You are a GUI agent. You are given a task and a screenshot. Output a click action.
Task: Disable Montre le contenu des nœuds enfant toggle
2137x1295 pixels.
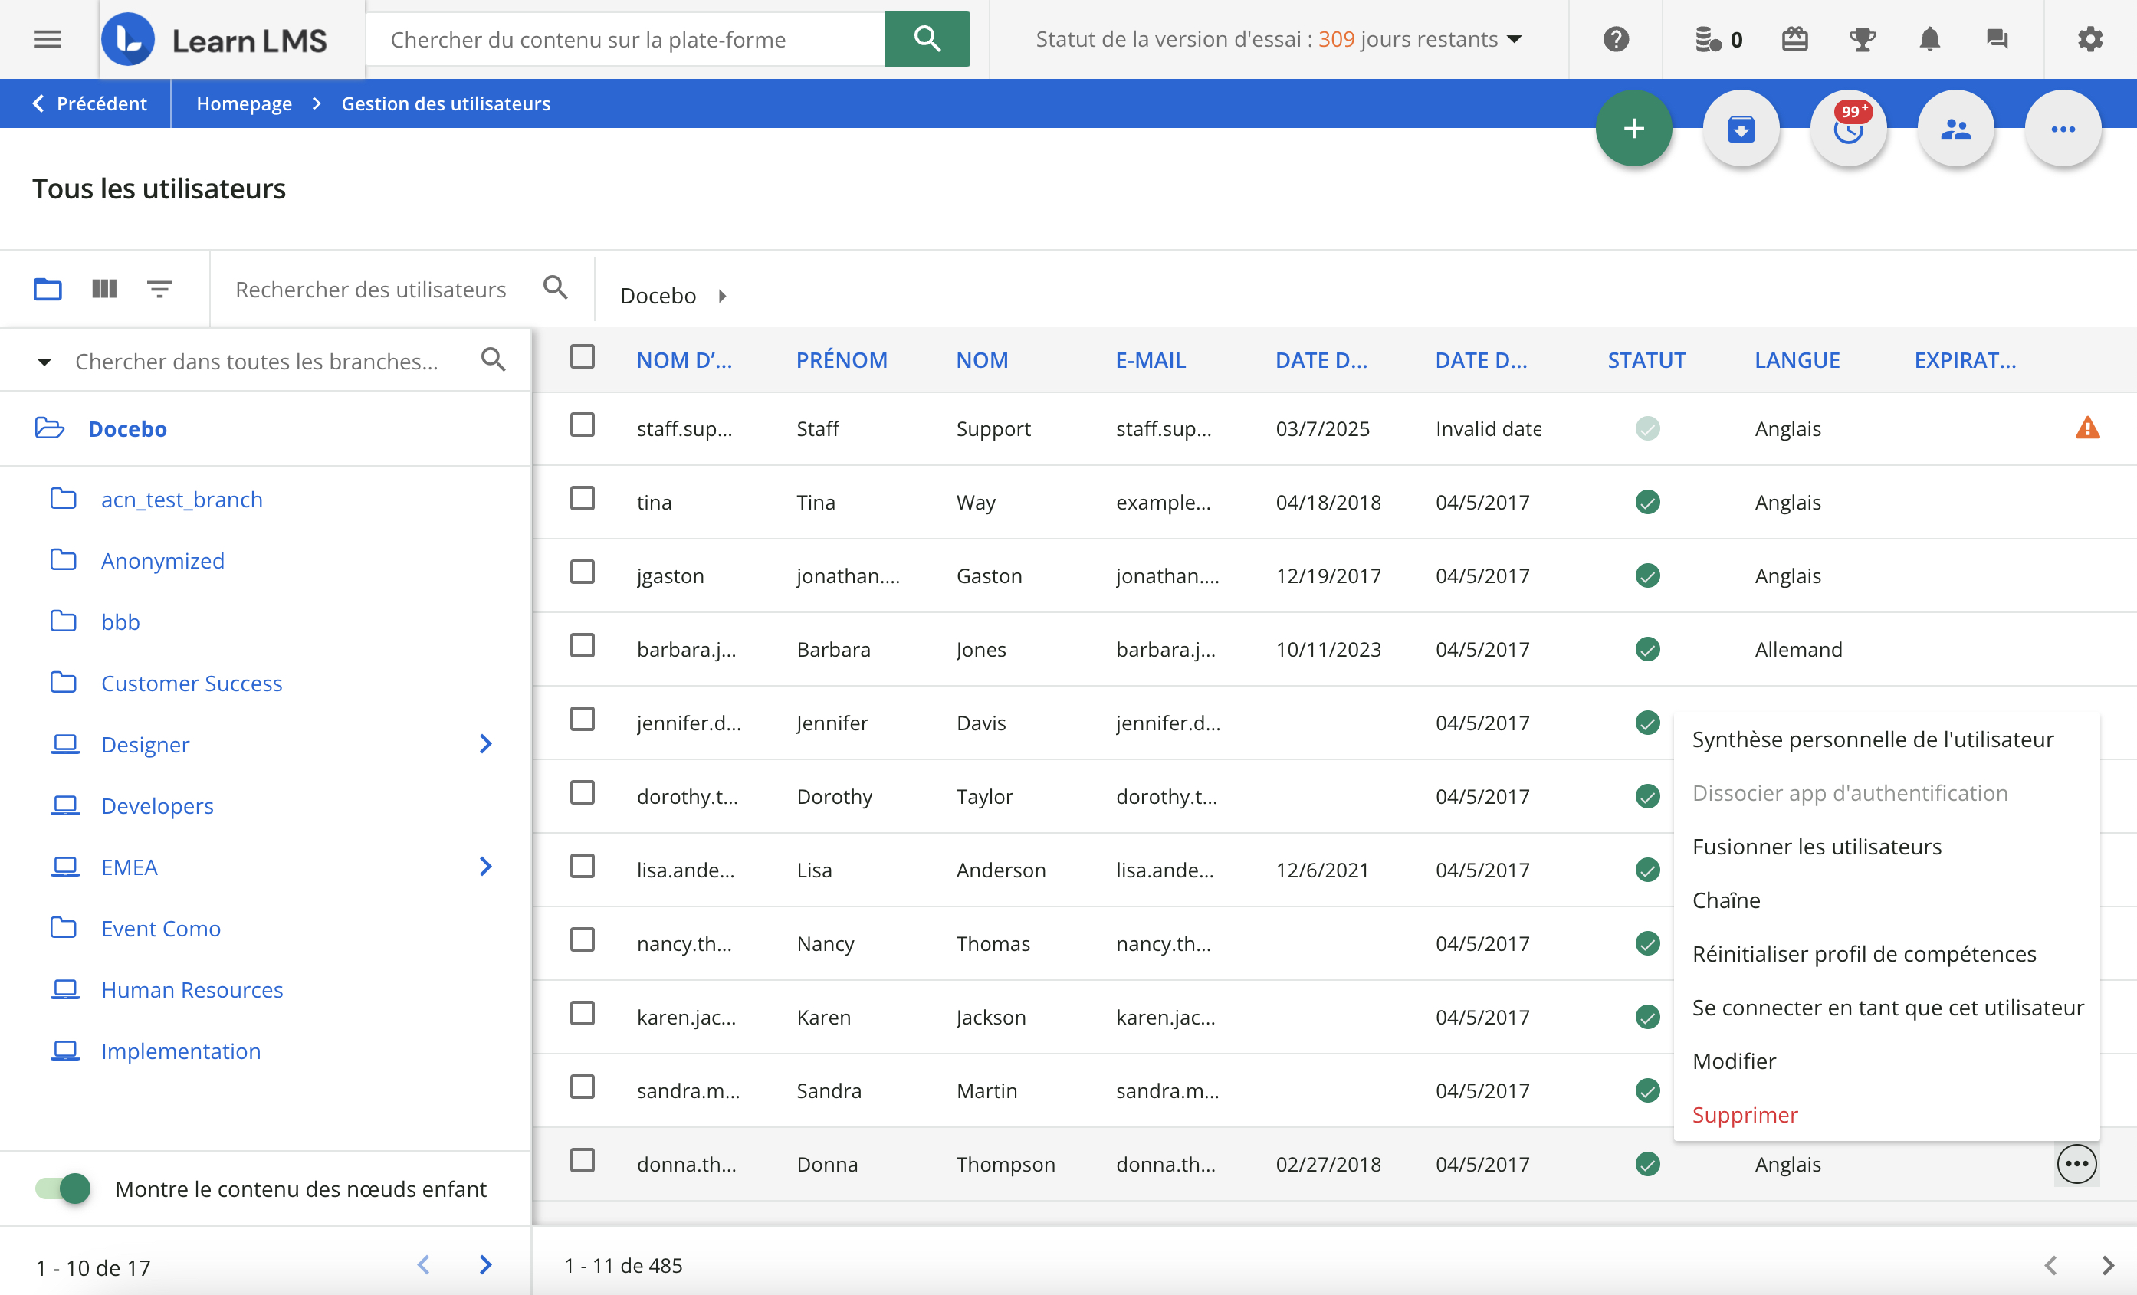pos(62,1188)
